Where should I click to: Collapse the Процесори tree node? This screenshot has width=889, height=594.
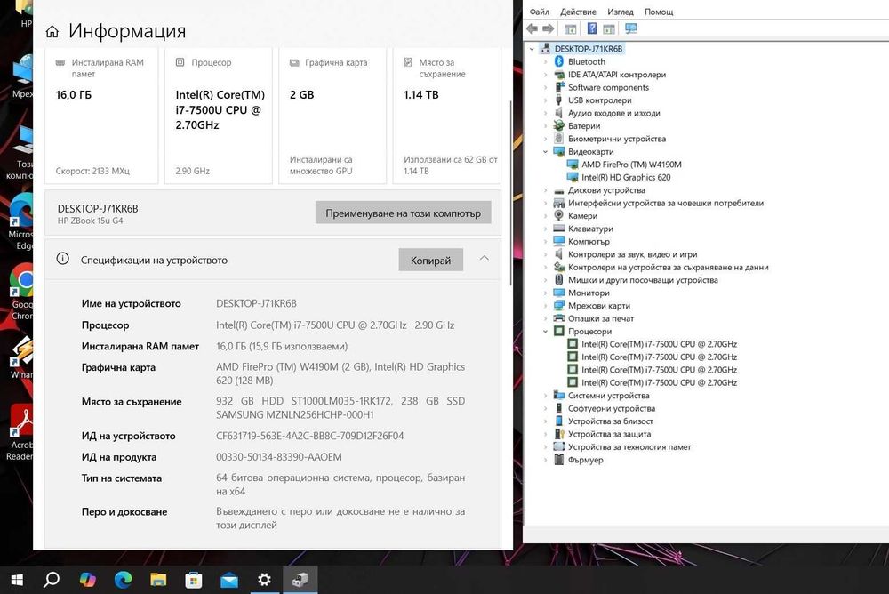pyautogui.click(x=546, y=332)
